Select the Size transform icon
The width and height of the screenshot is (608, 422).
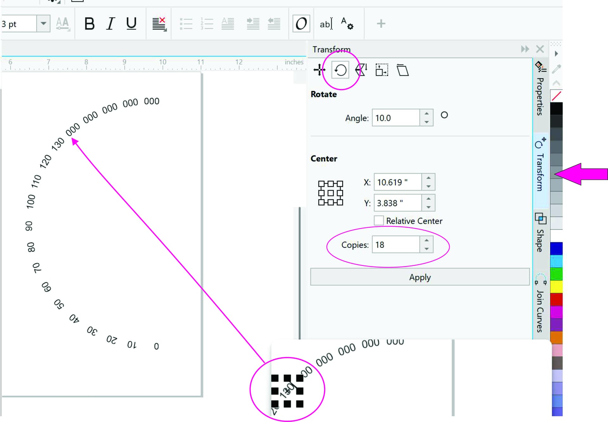click(x=382, y=70)
